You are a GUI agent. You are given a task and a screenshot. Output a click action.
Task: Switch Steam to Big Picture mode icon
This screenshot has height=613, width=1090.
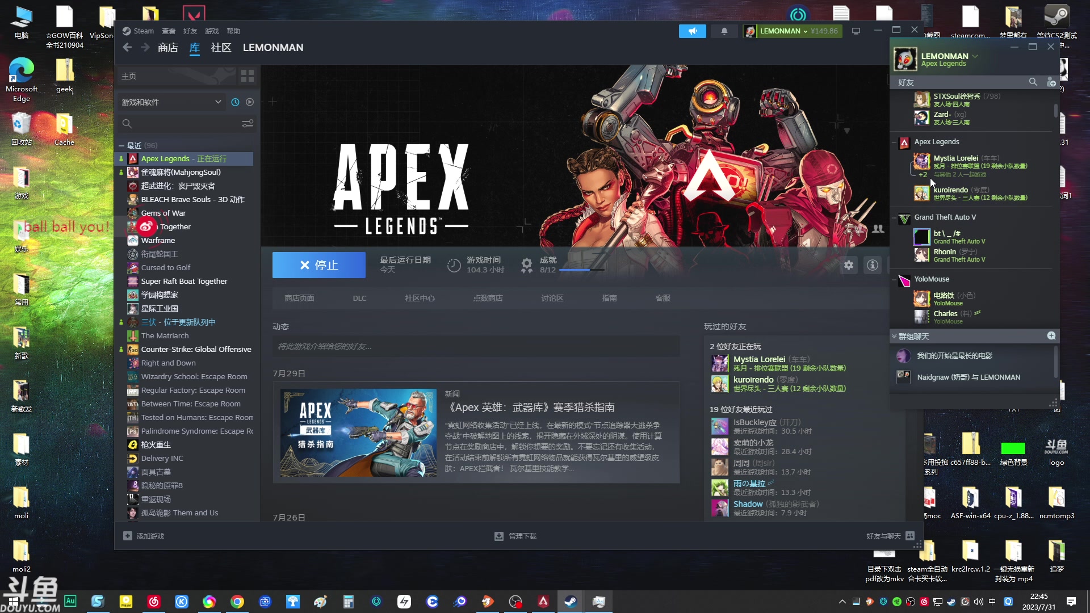856,31
